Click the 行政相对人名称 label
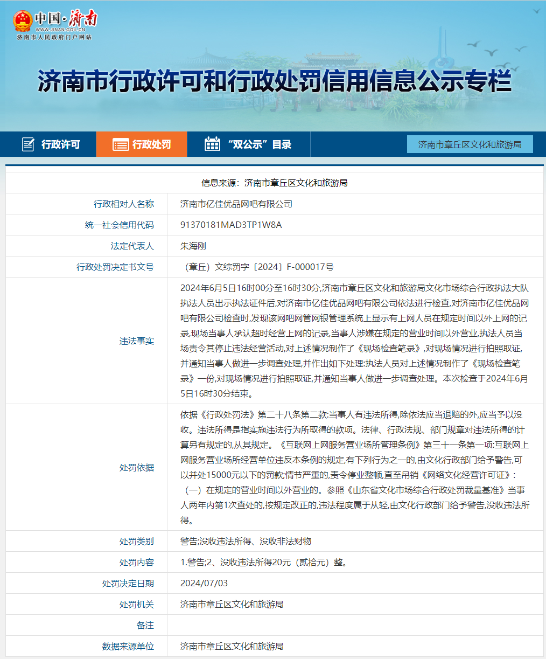546x659 pixels. (x=124, y=204)
